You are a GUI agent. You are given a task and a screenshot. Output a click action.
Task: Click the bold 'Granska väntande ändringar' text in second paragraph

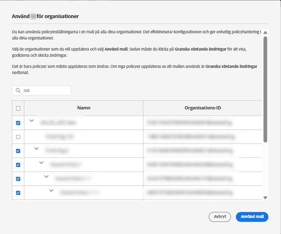tap(200, 49)
